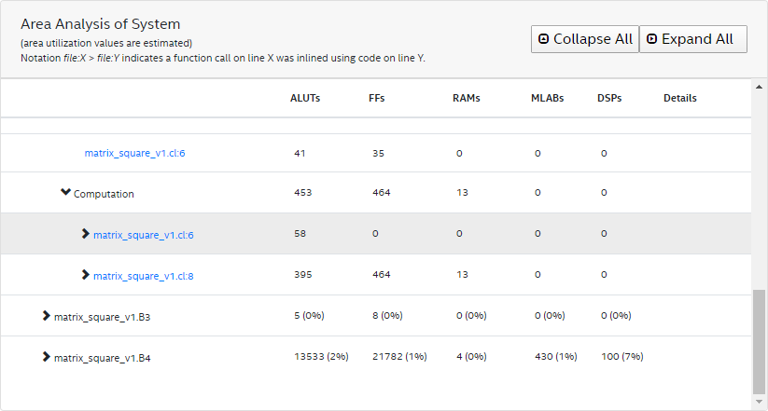Click the scrollbar up arrow
This screenshot has height=411, width=768.
759,88
